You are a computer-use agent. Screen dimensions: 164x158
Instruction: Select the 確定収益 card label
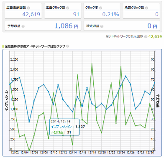pyautogui.click(x=92, y=26)
